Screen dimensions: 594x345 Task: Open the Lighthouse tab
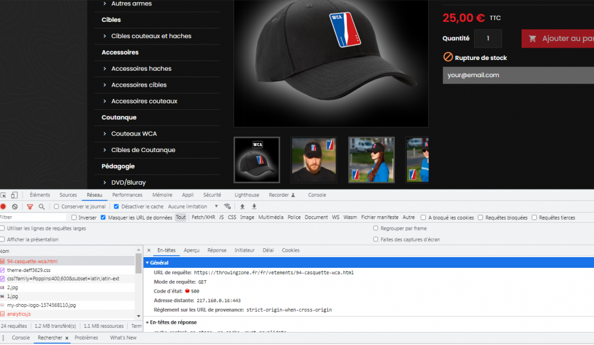[x=247, y=195]
